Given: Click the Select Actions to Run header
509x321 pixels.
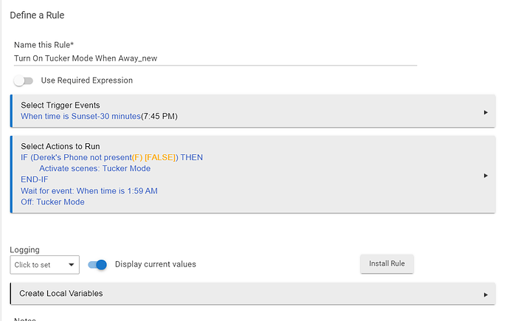Looking at the screenshot, I should pos(60,146).
